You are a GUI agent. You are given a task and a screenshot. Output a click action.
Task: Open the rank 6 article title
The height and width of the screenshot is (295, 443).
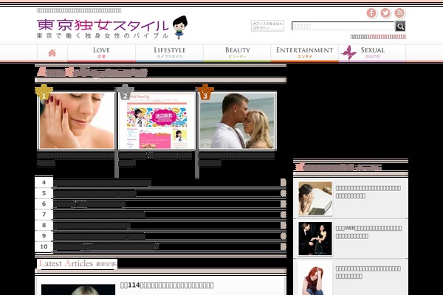click(89, 204)
